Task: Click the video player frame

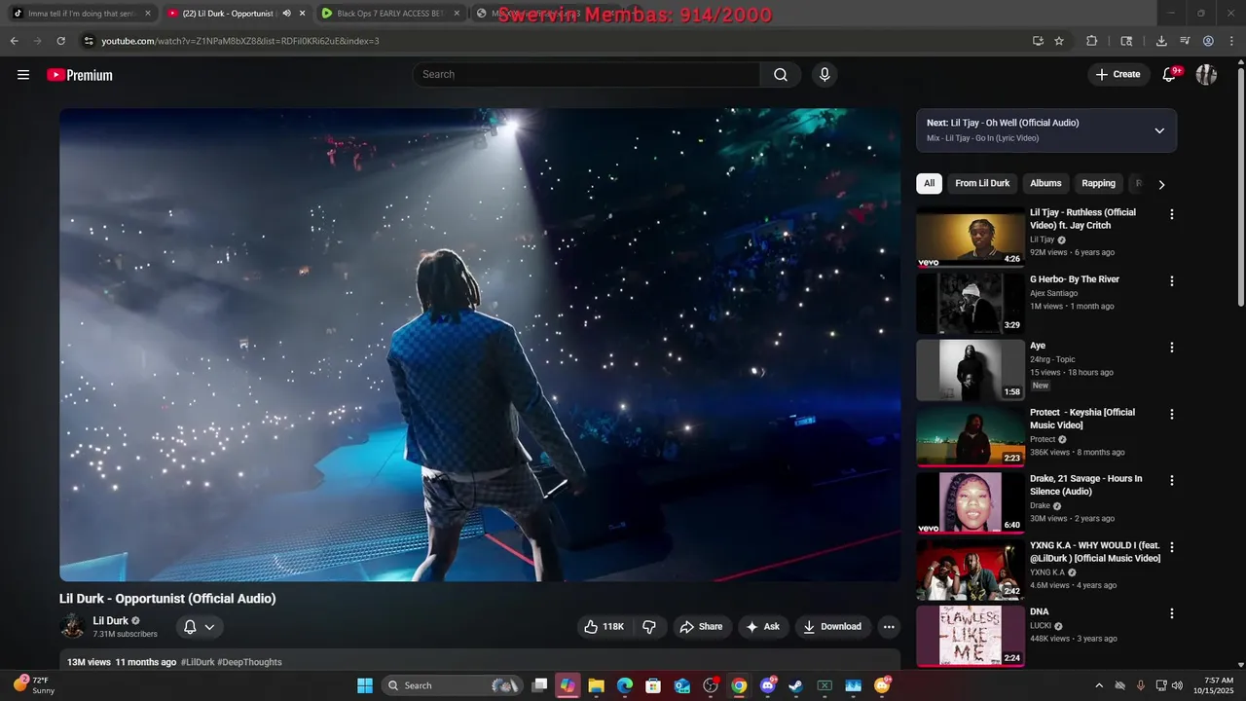Action: 480,345
